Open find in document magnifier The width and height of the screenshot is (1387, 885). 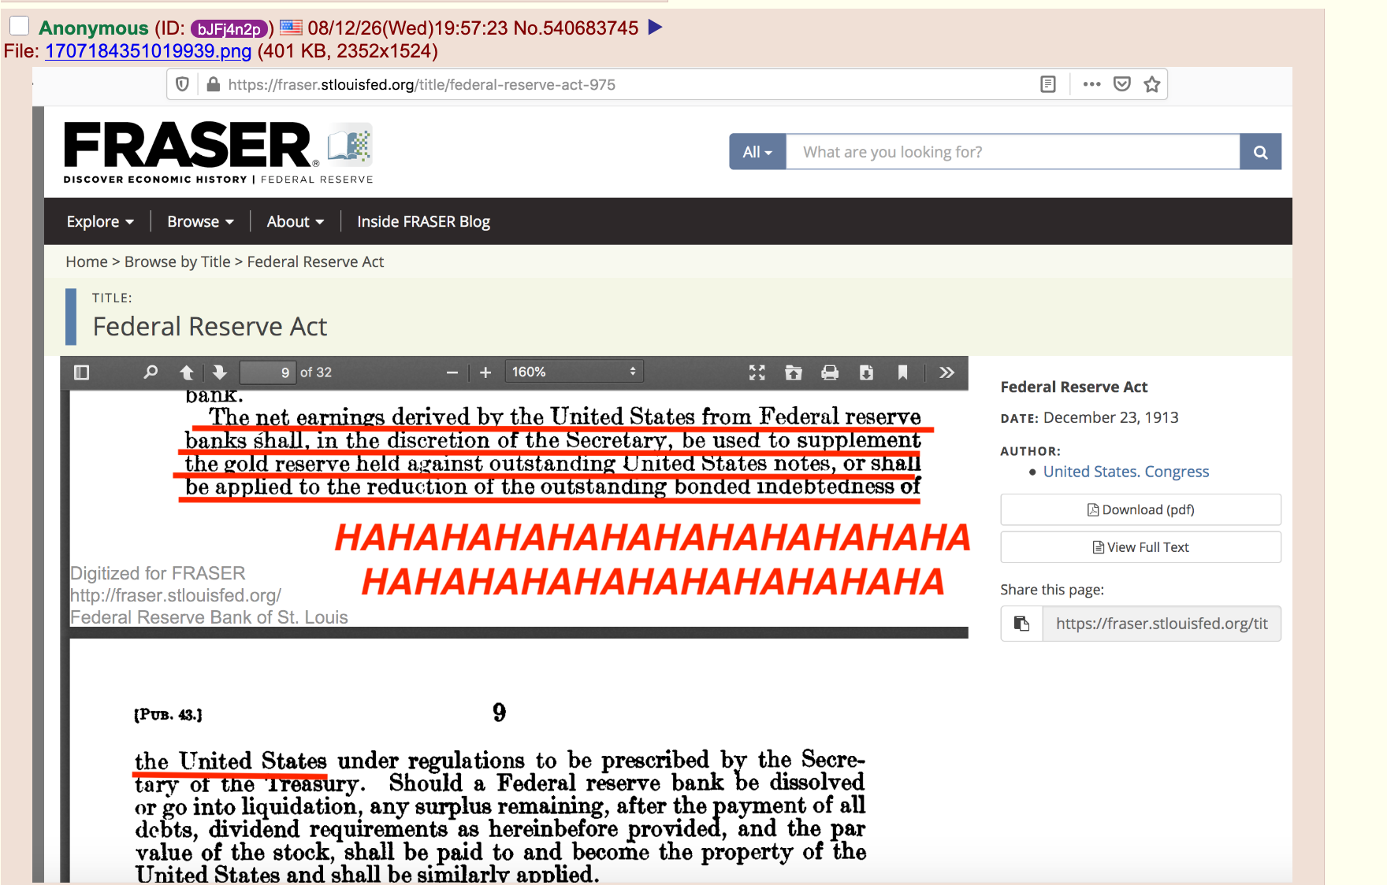coord(151,372)
